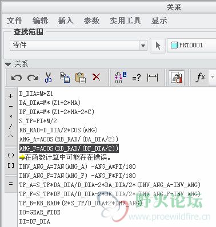Screen dimensions: 216x227
Task: Click the PRT0001 part name field
Action: pos(191,45)
